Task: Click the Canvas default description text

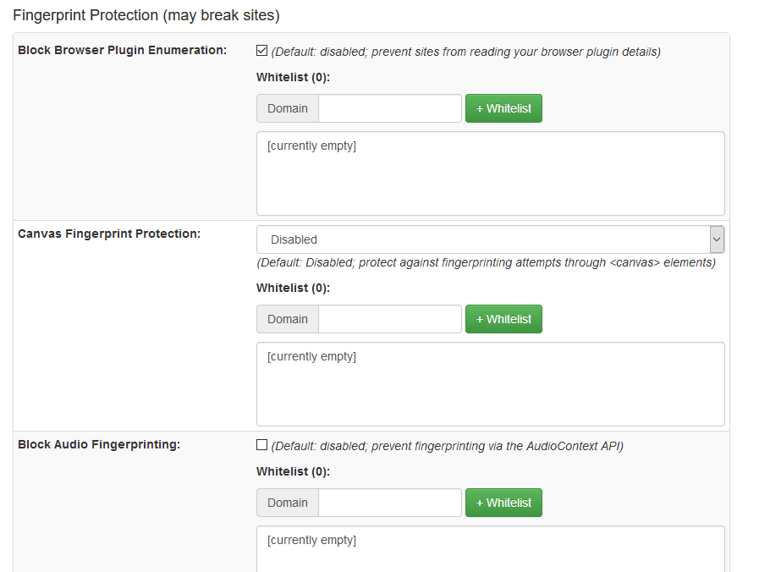Action: (487, 262)
